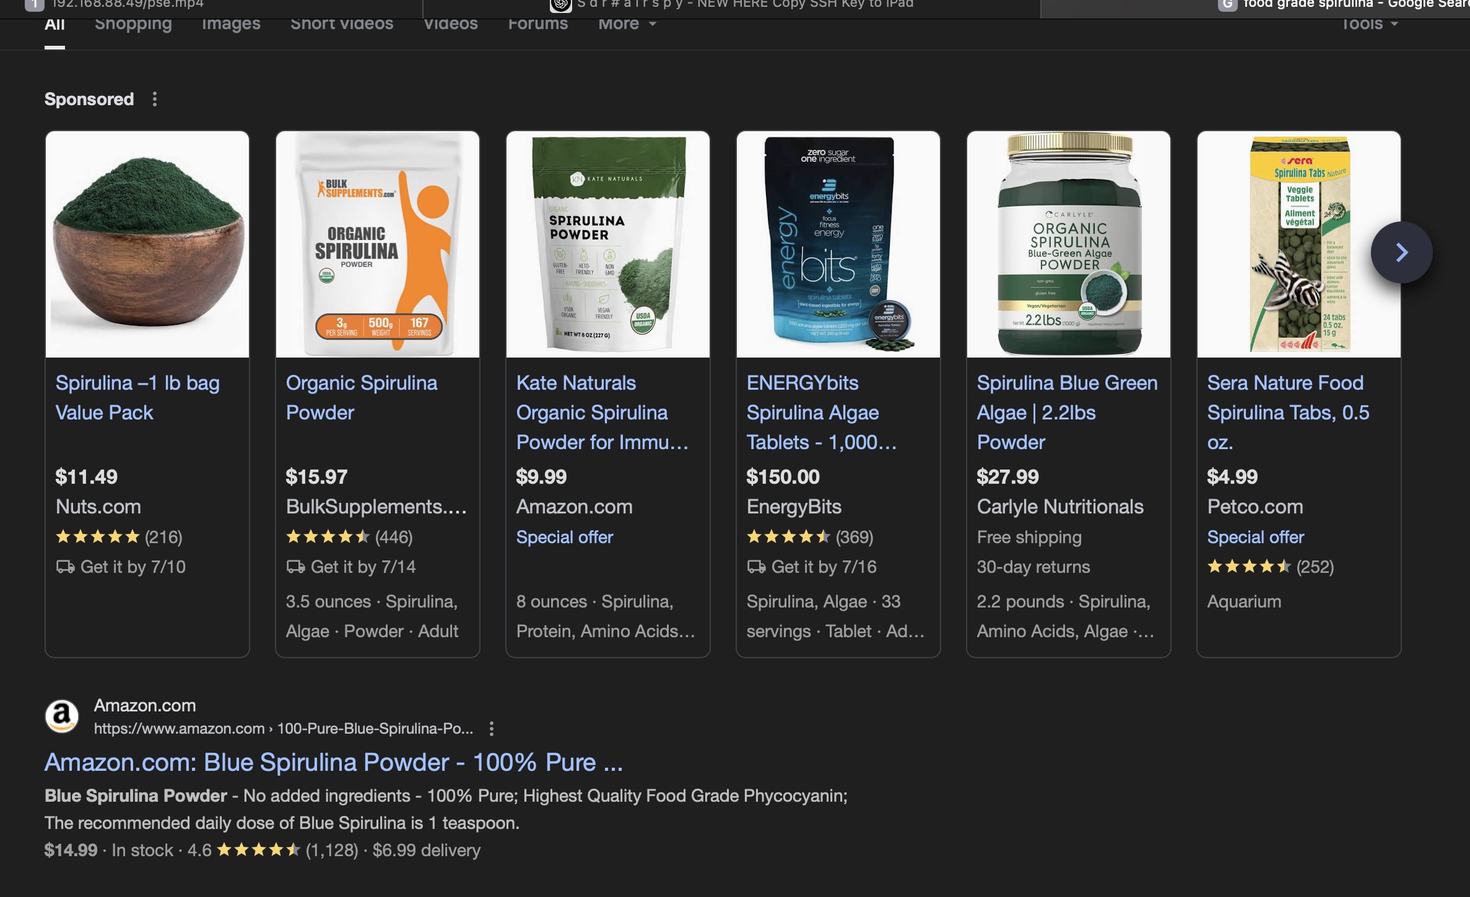
Task: Switch to the Shopping tab
Action: [133, 24]
